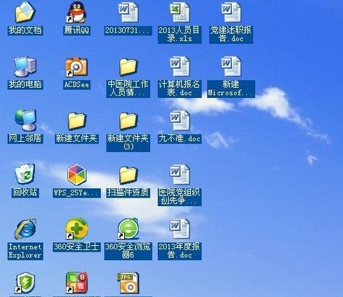Click the 我的电脑 computer icon
This screenshot has width=343, height=297.
tap(25, 66)
